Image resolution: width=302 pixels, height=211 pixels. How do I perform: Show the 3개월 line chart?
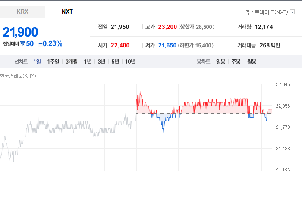pyautogui.click(x=72, y=62)
